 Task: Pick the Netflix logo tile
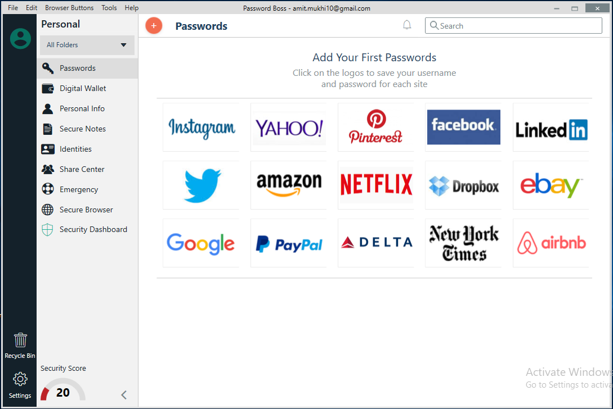tap(375, 185)
